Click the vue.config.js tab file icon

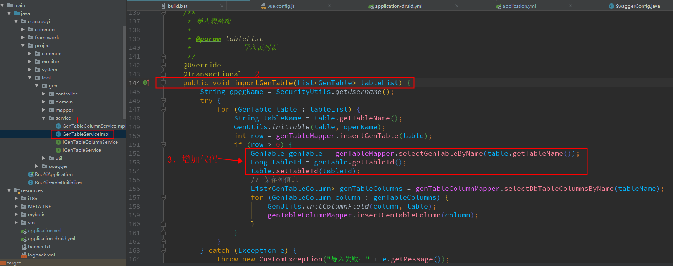click(263, 6)
